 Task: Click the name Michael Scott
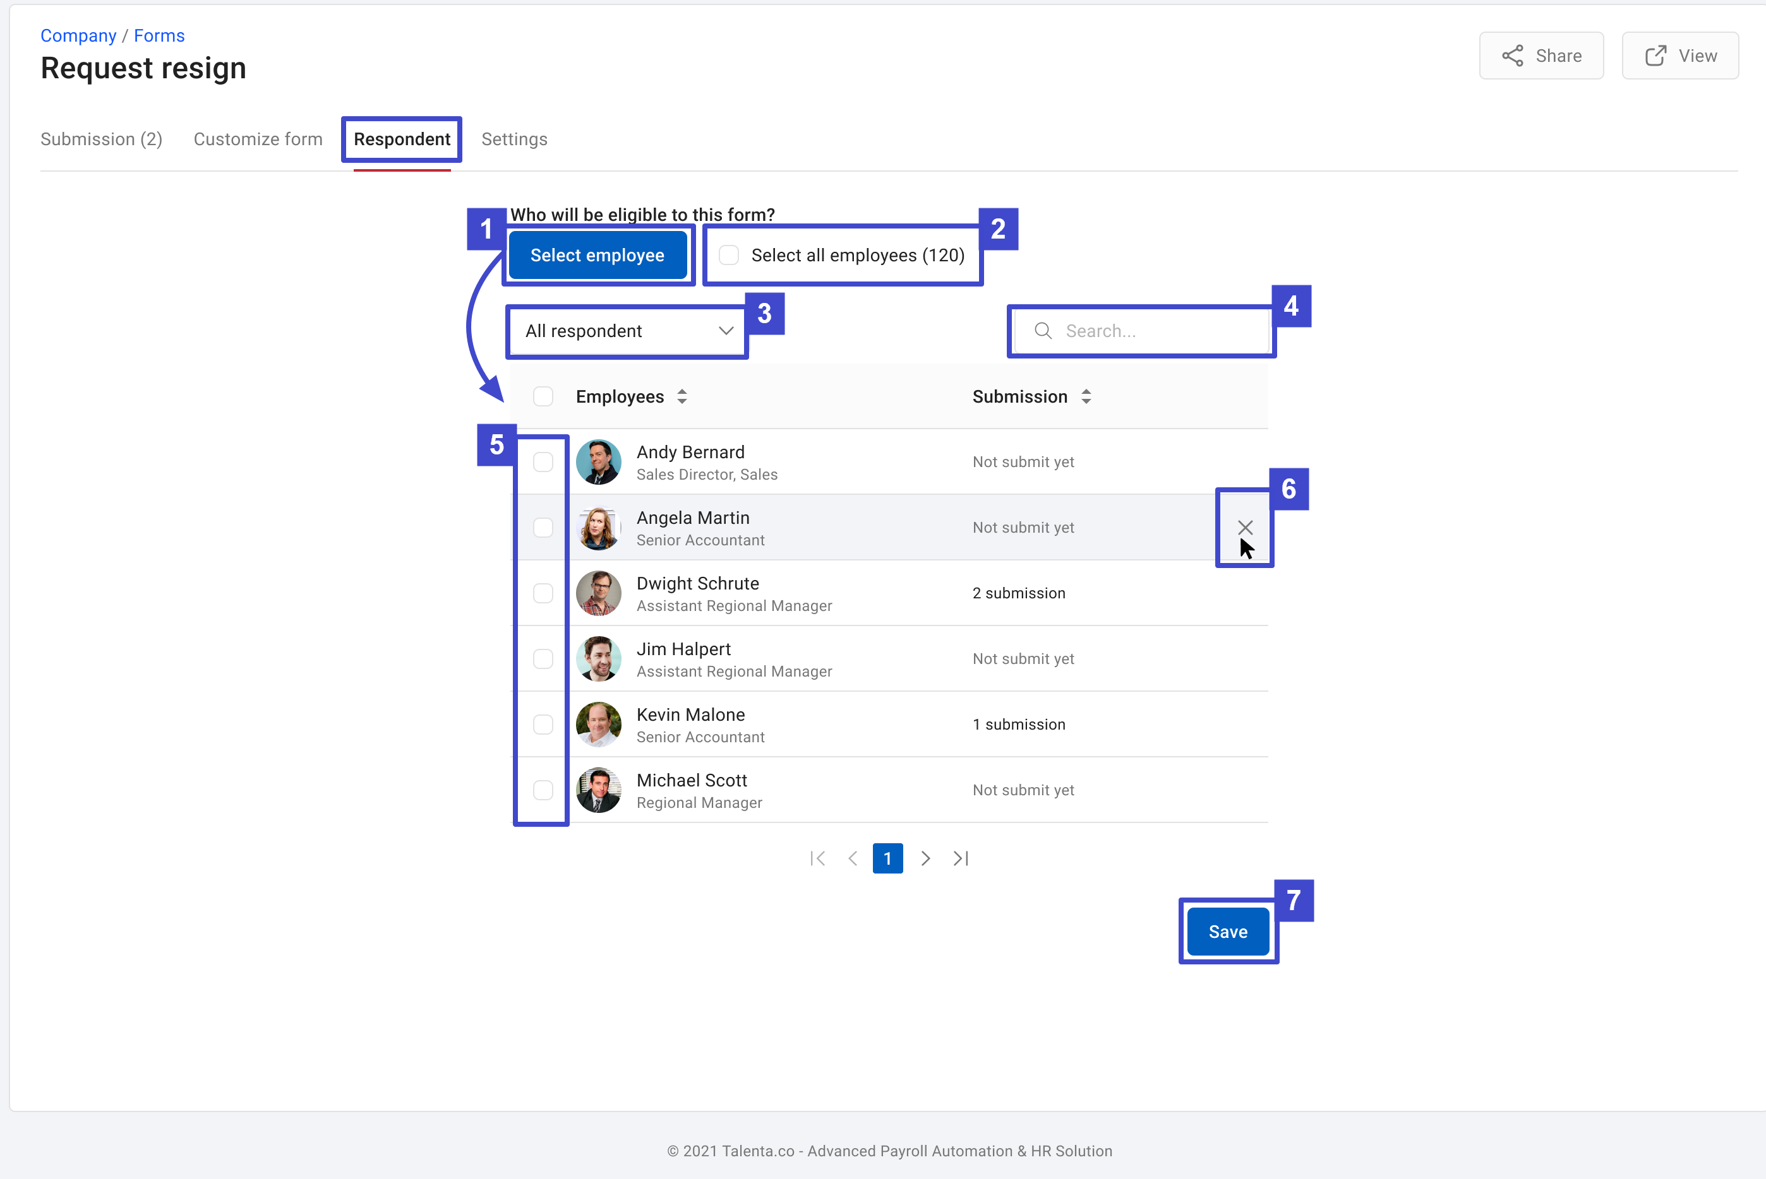(x=692, y=781)
